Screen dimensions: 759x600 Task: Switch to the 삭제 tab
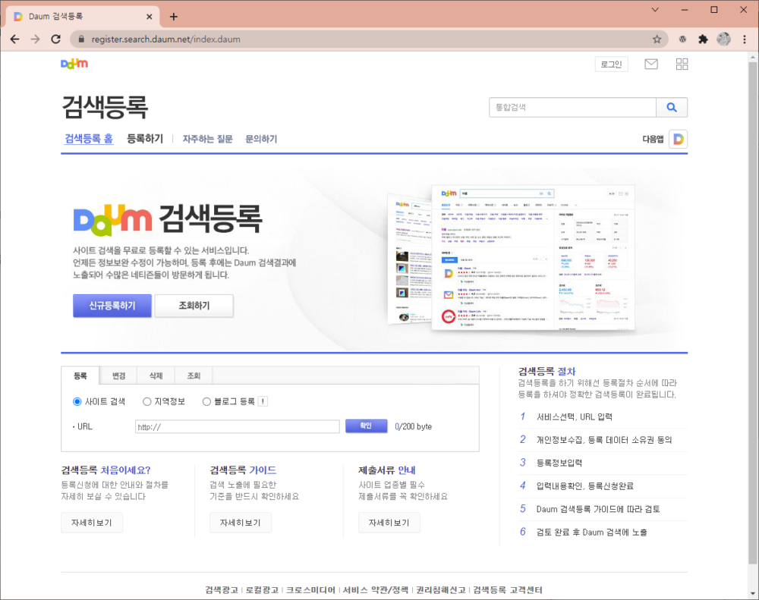tap(156, 375)
